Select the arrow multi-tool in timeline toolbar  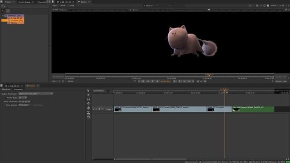coord(88,91)
